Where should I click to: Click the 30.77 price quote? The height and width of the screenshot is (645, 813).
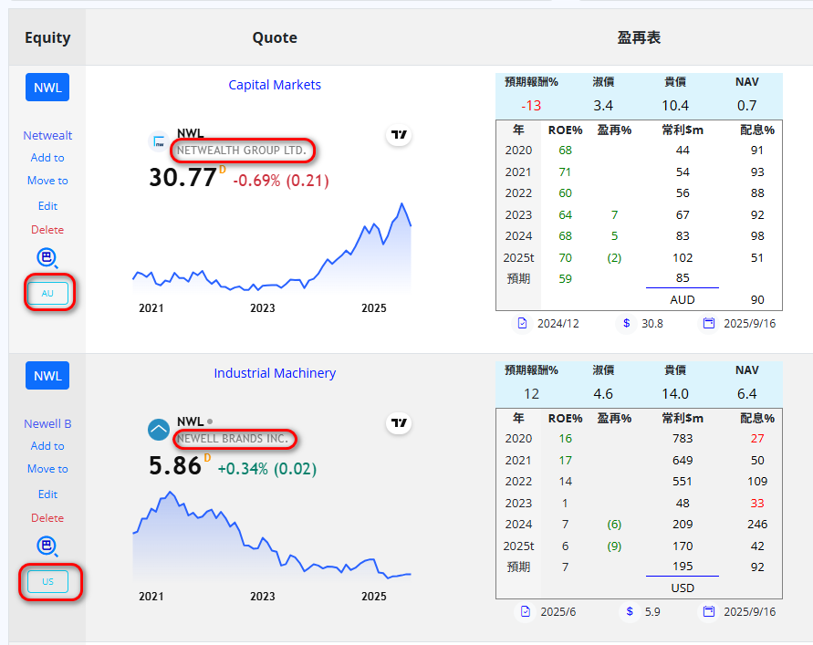tap(182, 177)
